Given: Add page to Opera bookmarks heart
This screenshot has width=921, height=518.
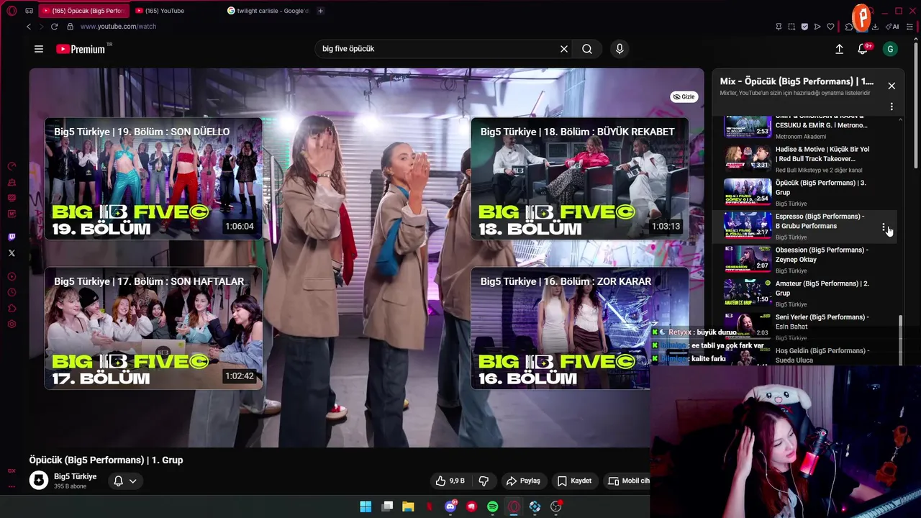Looking at the screenshot, I should pyautogui.click(x=830, y=27).
